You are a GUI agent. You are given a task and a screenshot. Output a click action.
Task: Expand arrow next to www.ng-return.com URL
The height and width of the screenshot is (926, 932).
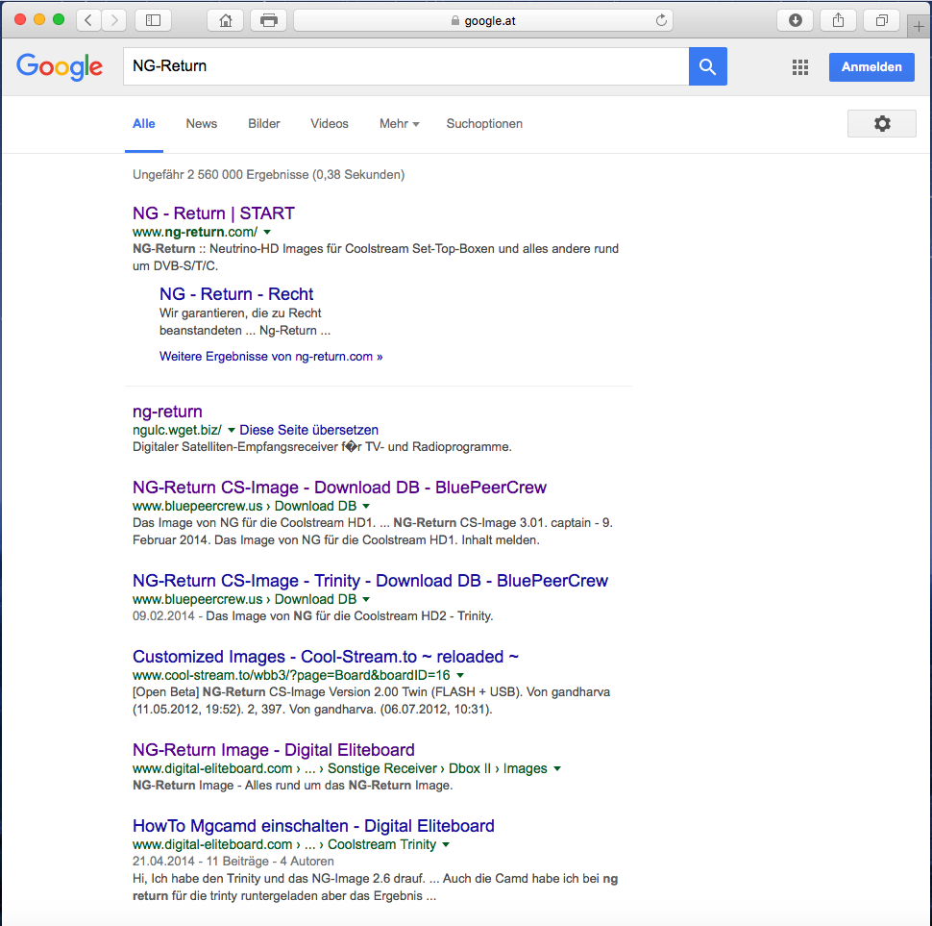(x=268, y=233)
